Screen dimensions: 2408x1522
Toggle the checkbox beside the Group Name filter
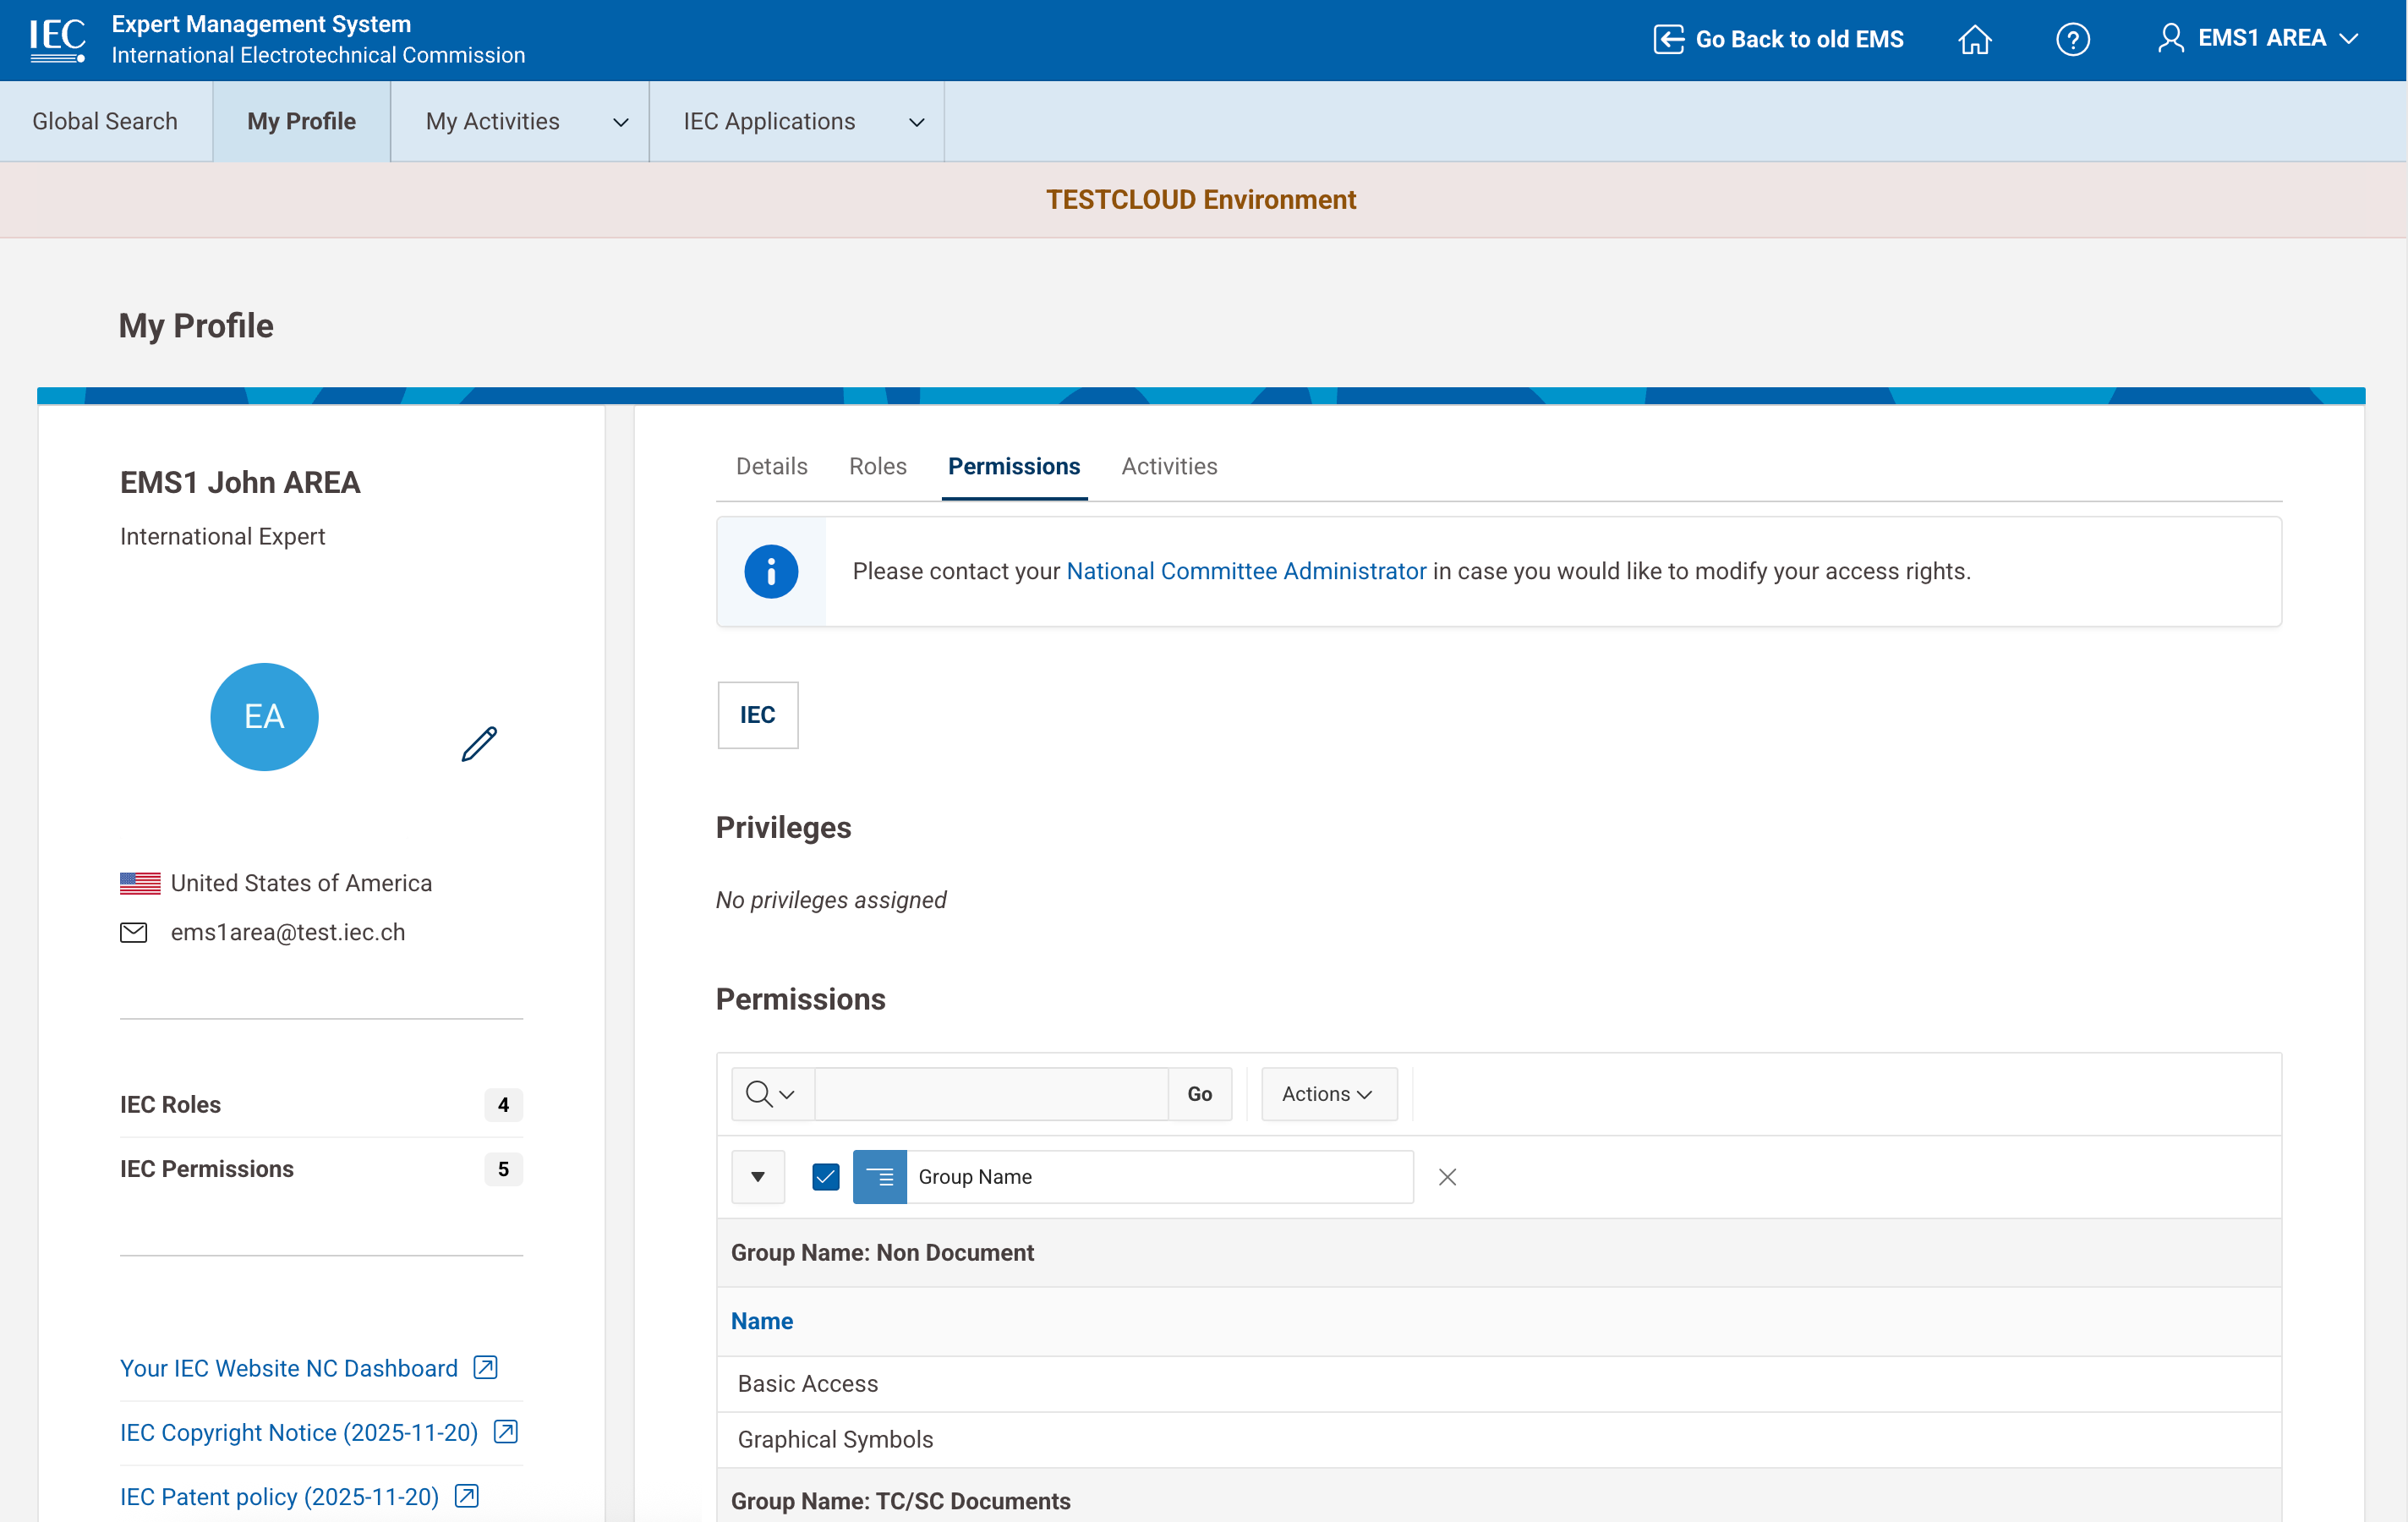[x=825, y=1177]
